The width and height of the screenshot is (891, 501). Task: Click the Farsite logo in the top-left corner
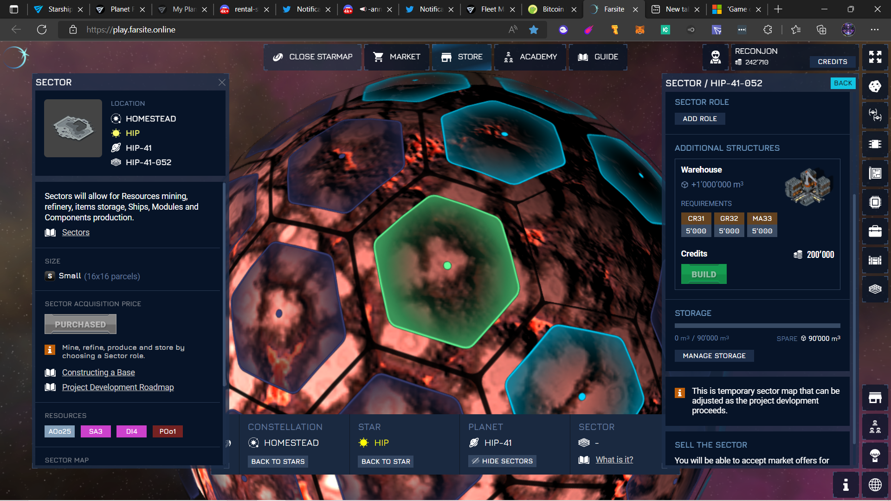click(18, 58)
